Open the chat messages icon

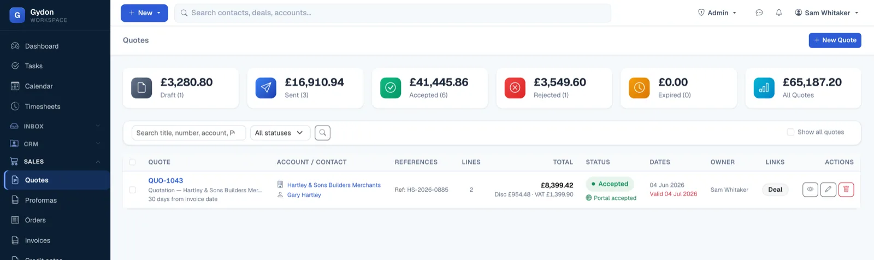pos(759,13)
